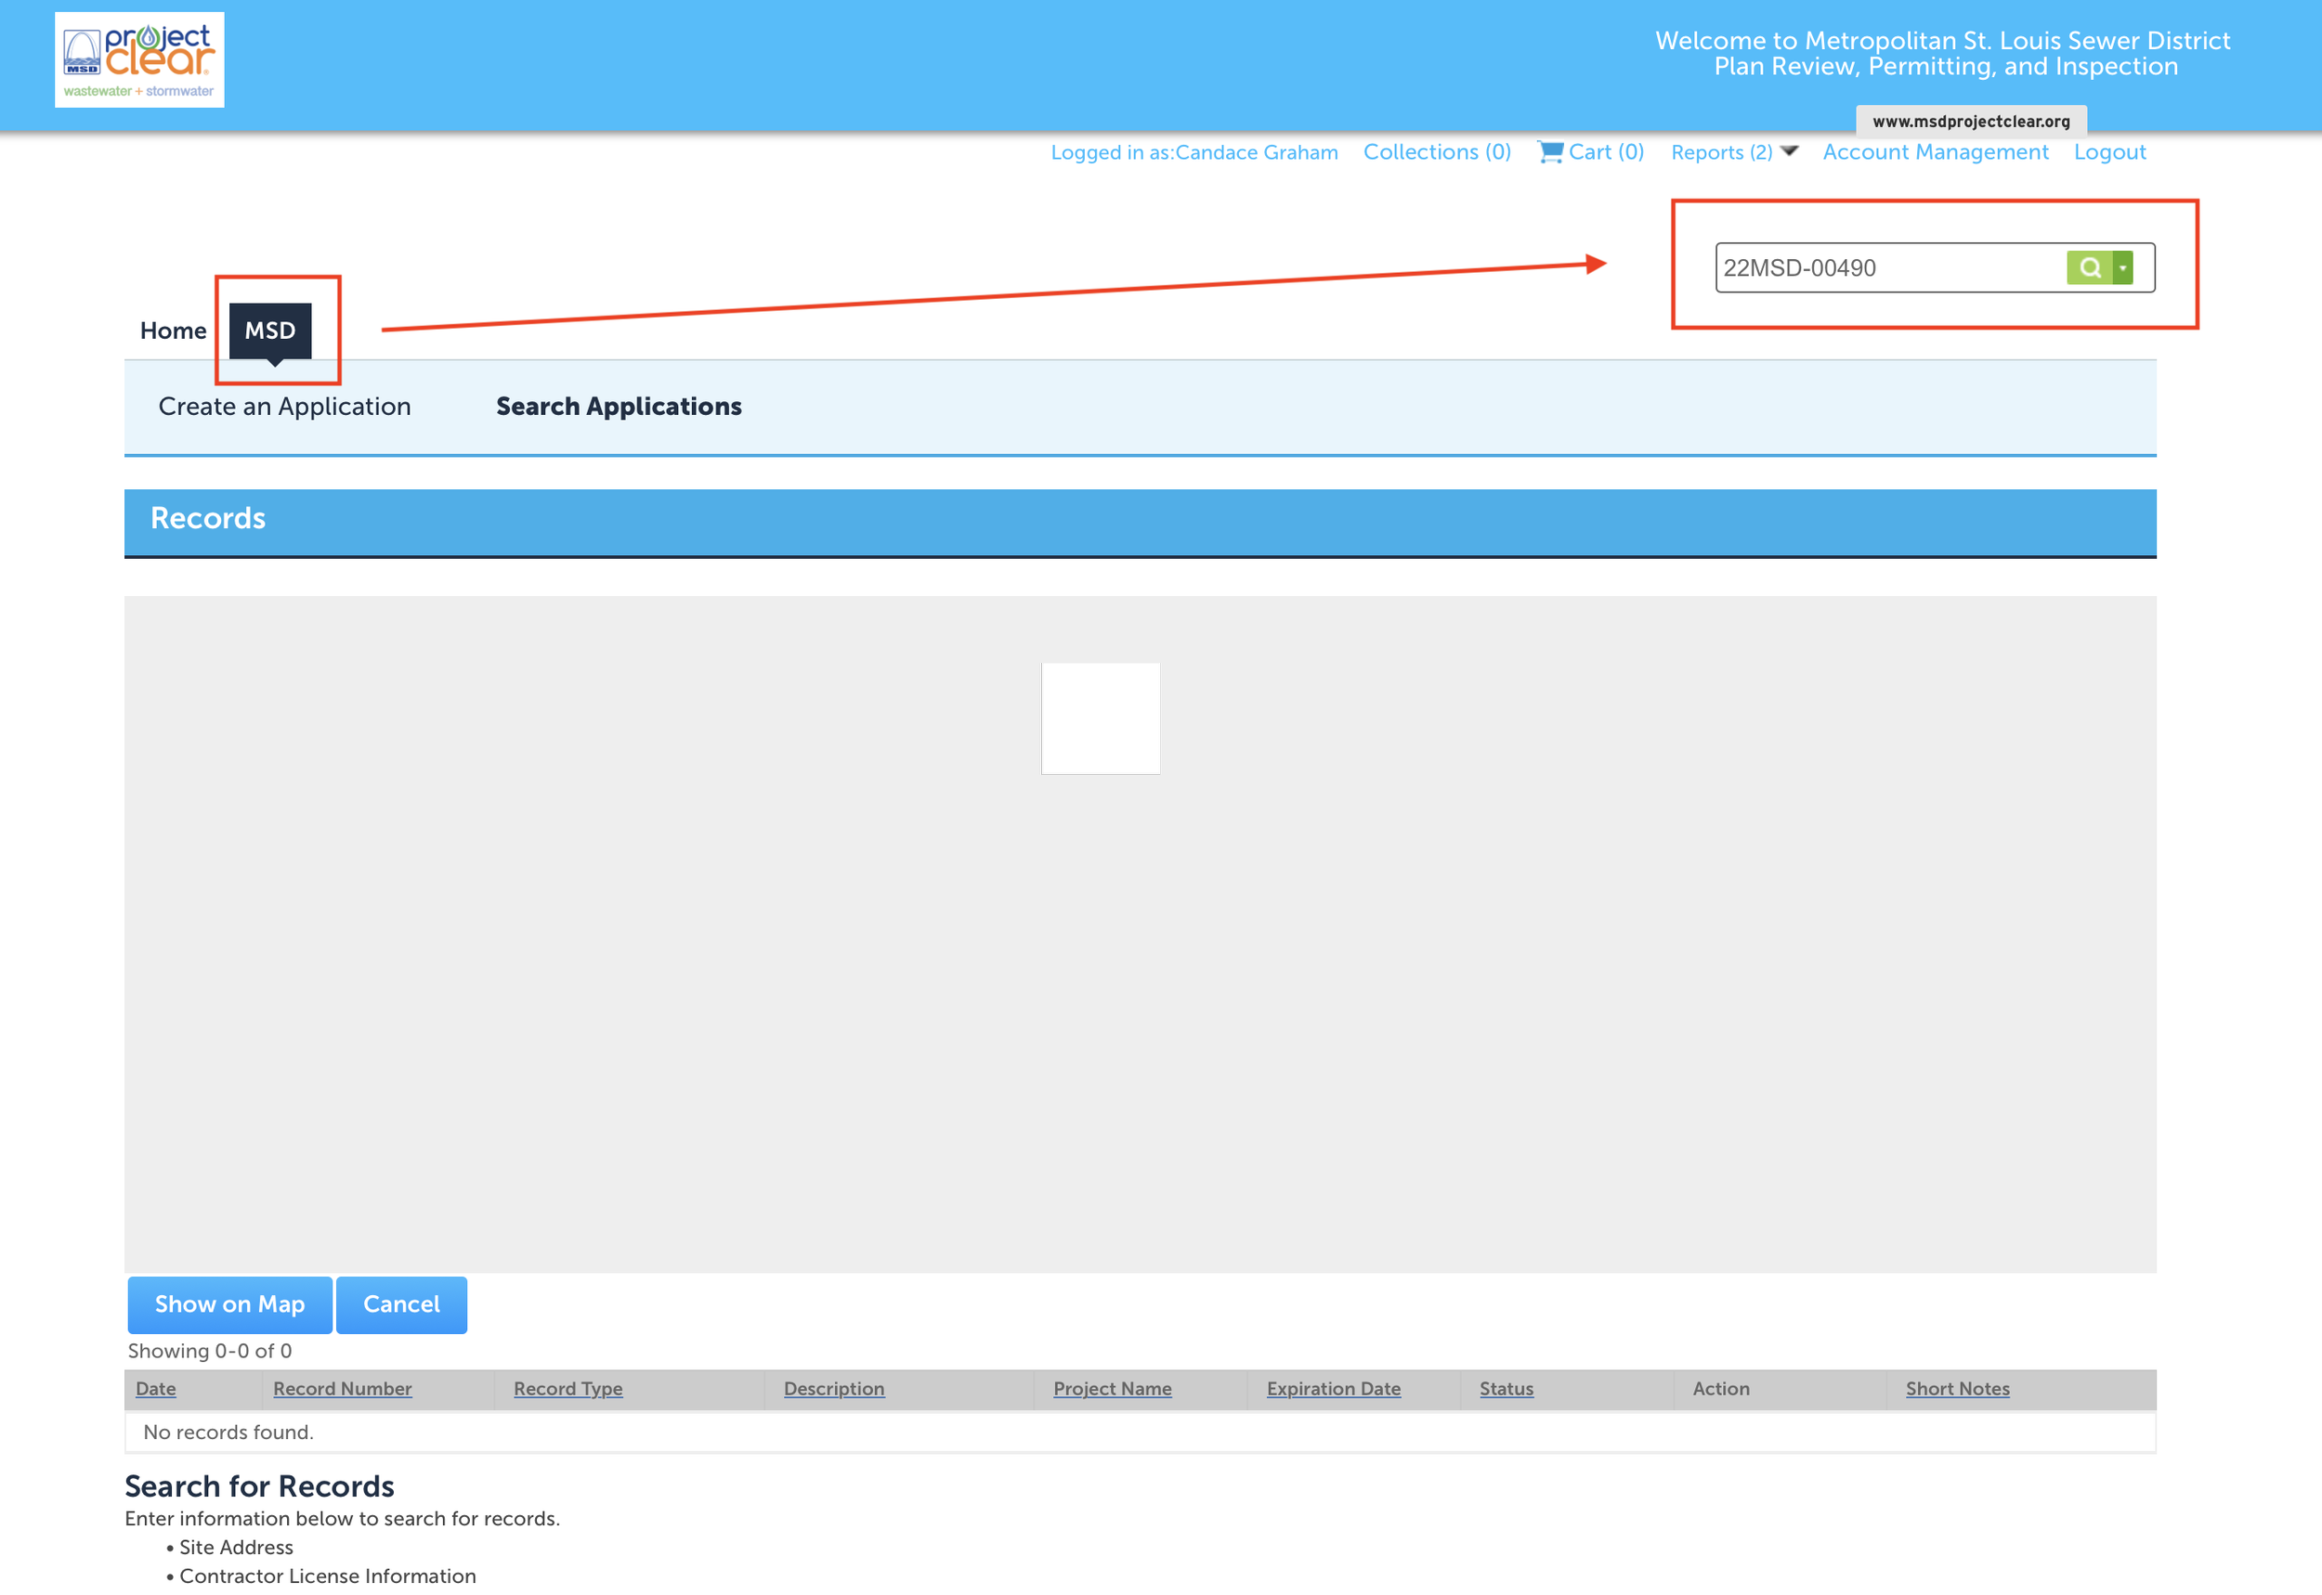The width and height of the screenshot is (2322, 1595).
Task: Click the www.msdprojectclear.org link
Action: click(x=1970, y=121)
